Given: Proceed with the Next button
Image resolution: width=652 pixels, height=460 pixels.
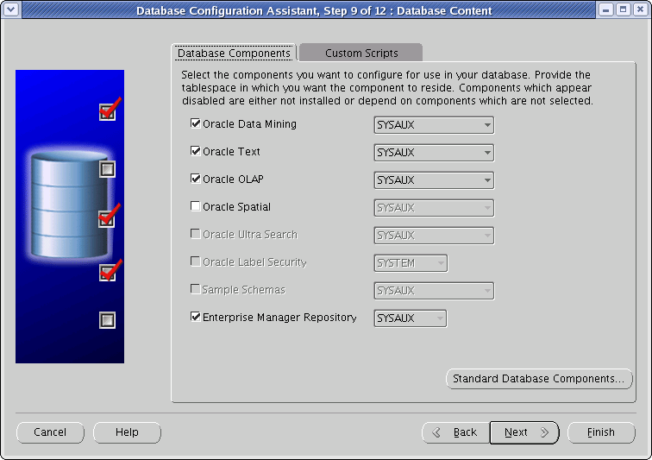Looking at the screenshot, I should pyautogui.click(x=524, y=432).
